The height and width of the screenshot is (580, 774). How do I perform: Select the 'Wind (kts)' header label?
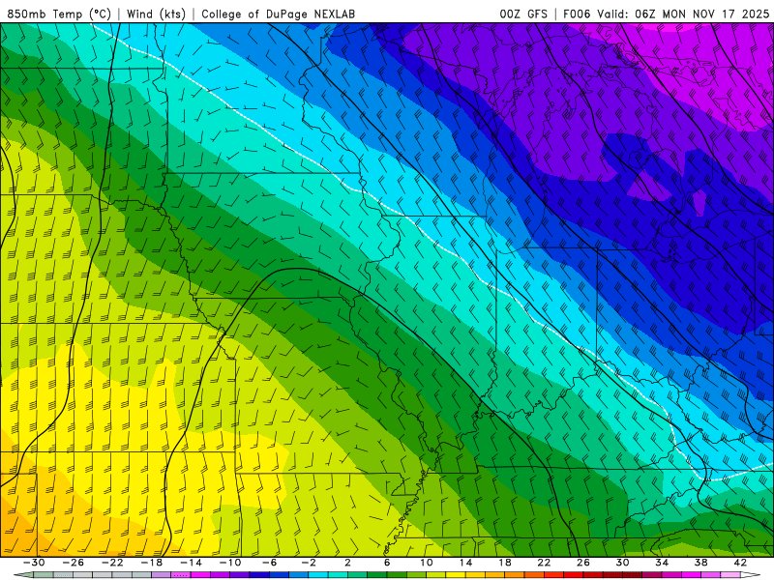156,14
